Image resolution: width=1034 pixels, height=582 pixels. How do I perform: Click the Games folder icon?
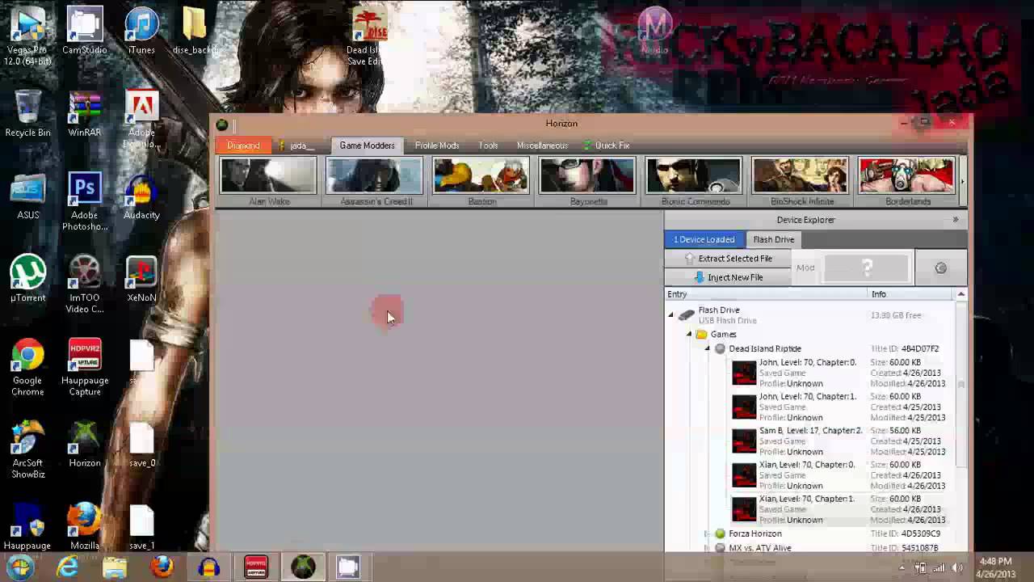(701, 334)
